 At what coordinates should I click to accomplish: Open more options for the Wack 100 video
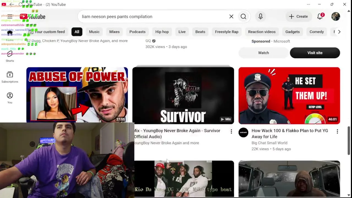337,132
